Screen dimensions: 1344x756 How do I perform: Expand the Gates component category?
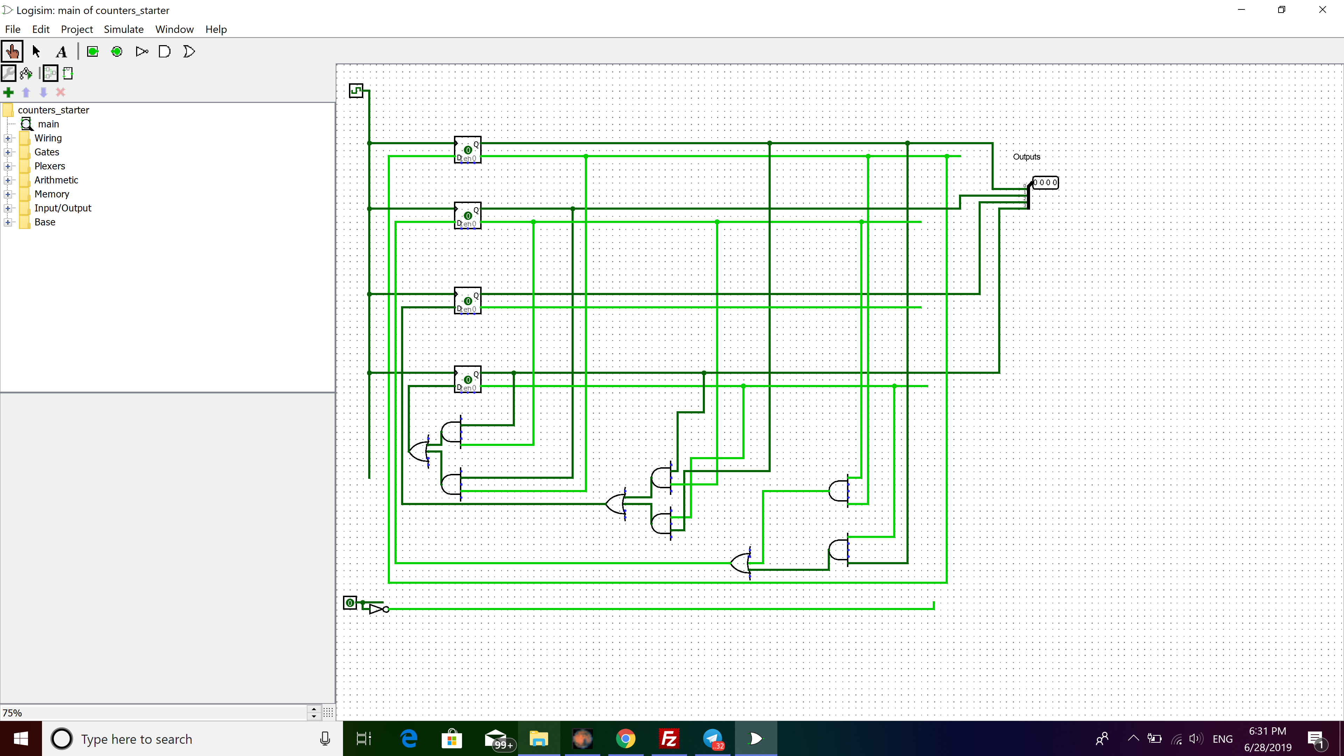coord(7,152)
